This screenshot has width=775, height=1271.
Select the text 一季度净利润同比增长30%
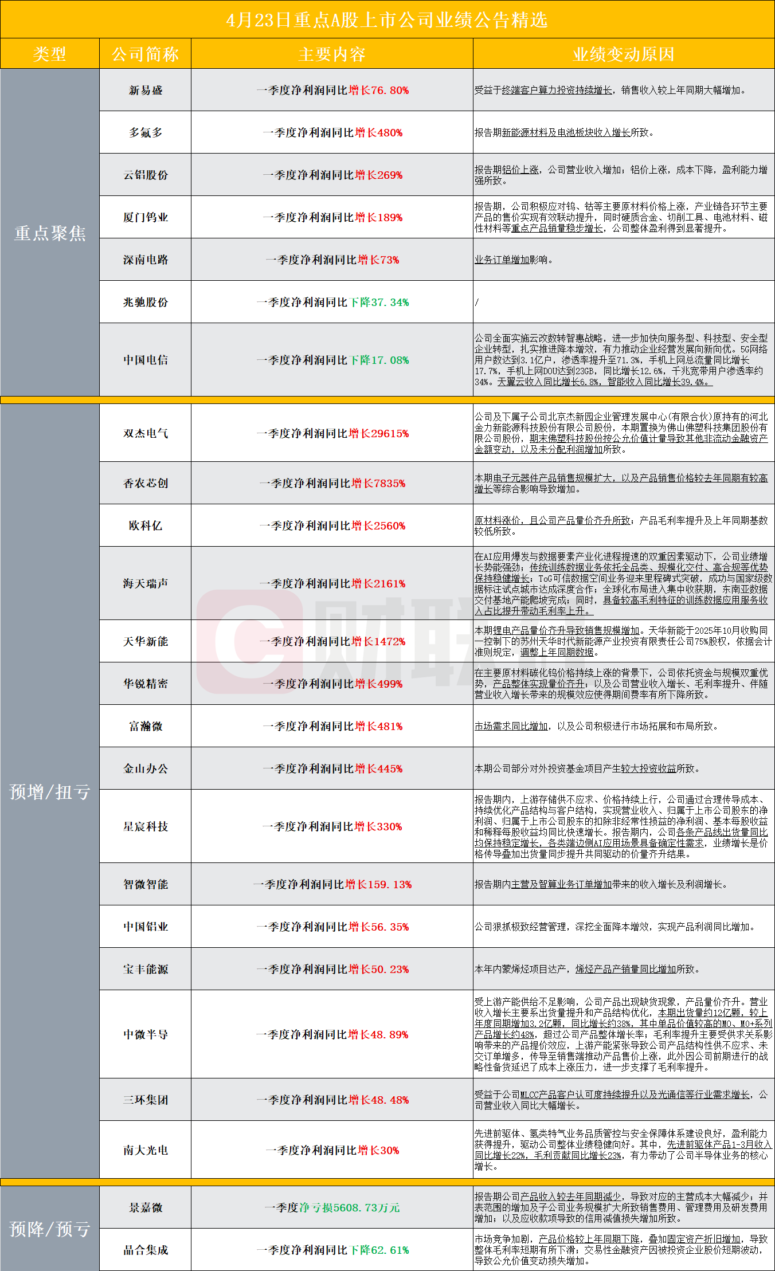(332, 1150)
